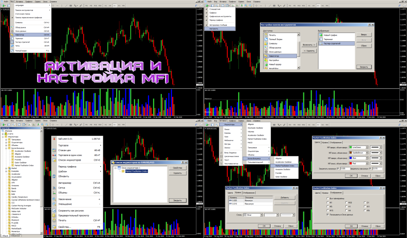Click Вилы Эндрюса pitchfork icon in Вставка menu
This screenshot has height=238, width=407.
[x=221, y=153]
